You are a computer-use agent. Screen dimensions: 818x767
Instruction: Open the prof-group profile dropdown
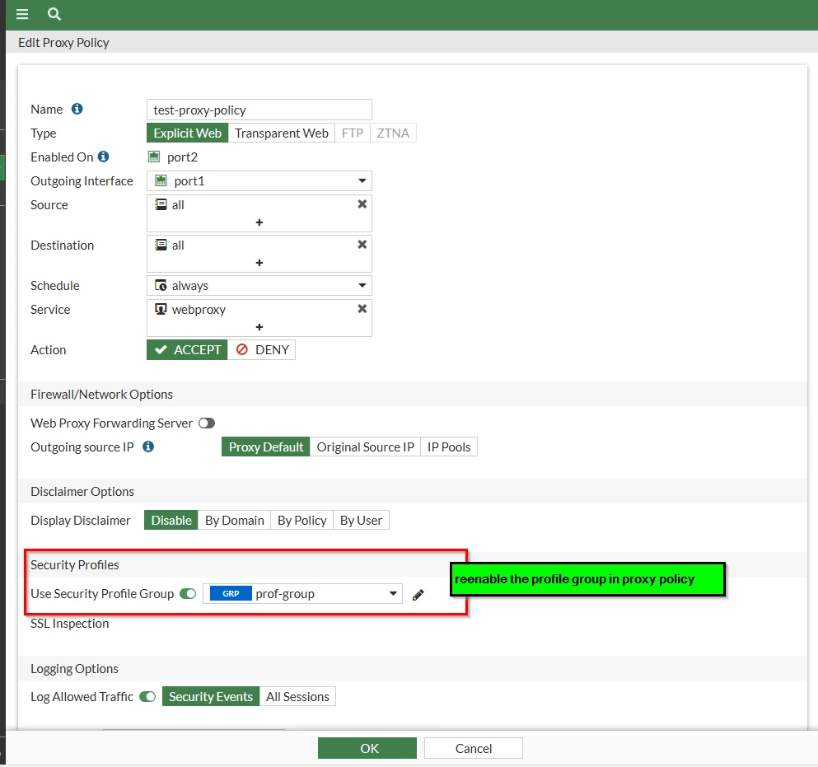coord(302,594)
